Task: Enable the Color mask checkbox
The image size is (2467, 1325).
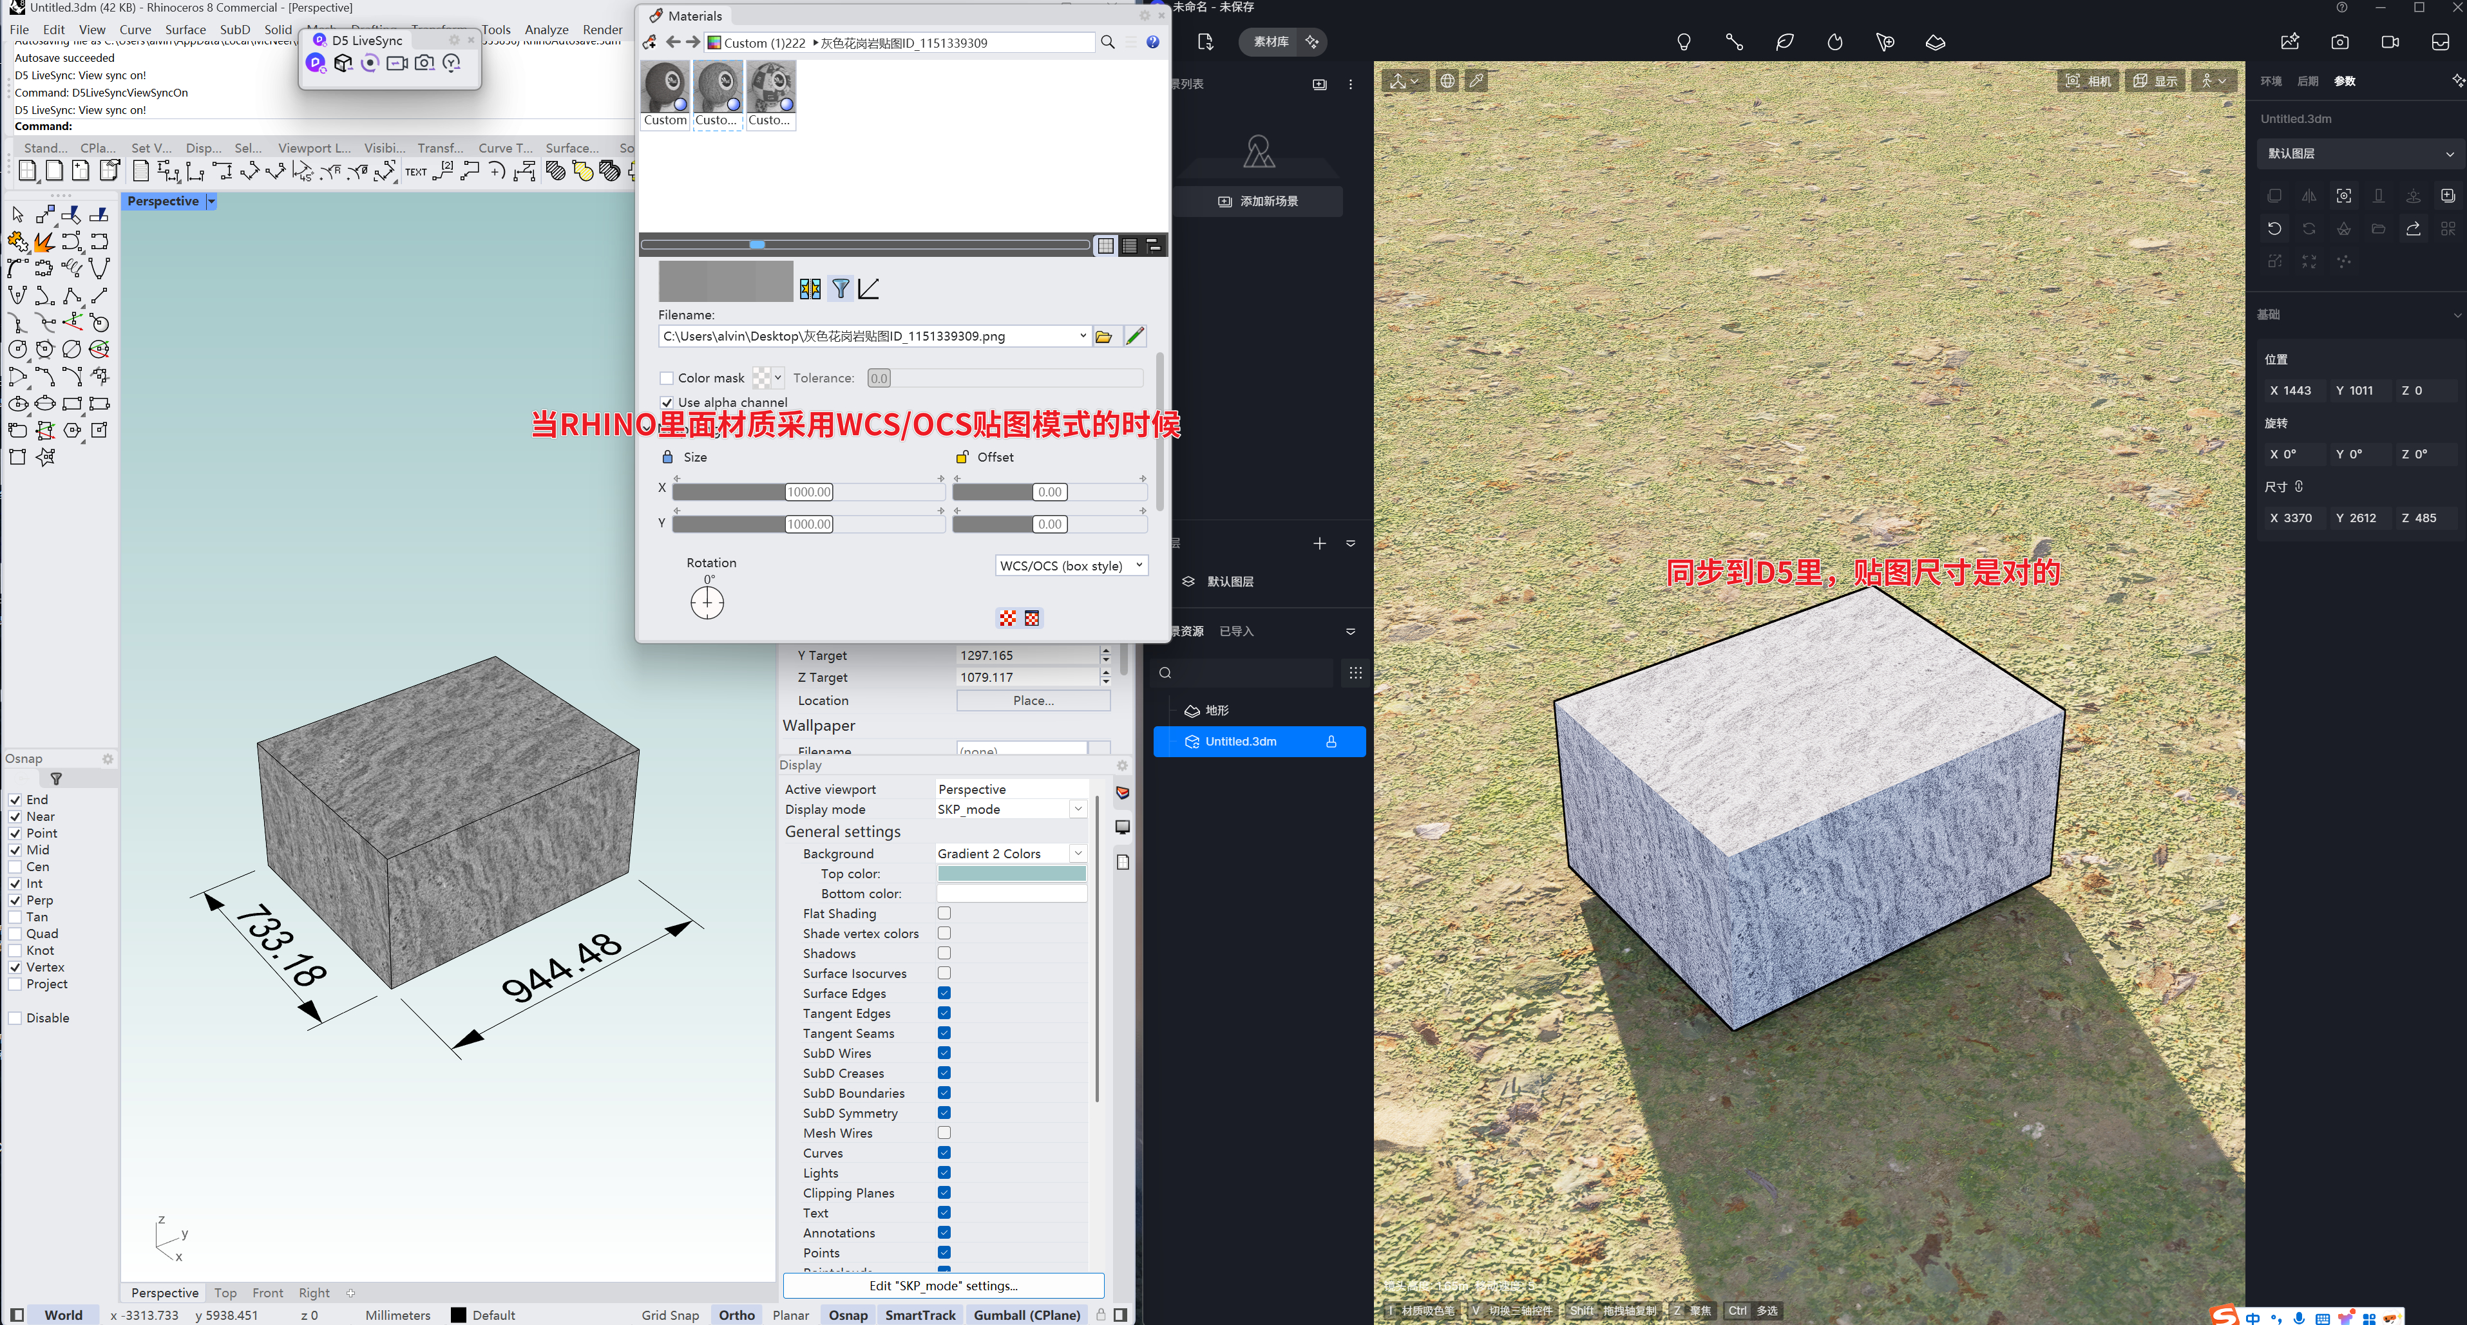Action: (667, 378)
